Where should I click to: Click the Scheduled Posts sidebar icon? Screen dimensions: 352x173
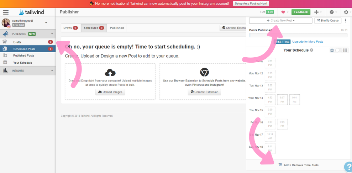pyautogui.click(x=5, y=49)
